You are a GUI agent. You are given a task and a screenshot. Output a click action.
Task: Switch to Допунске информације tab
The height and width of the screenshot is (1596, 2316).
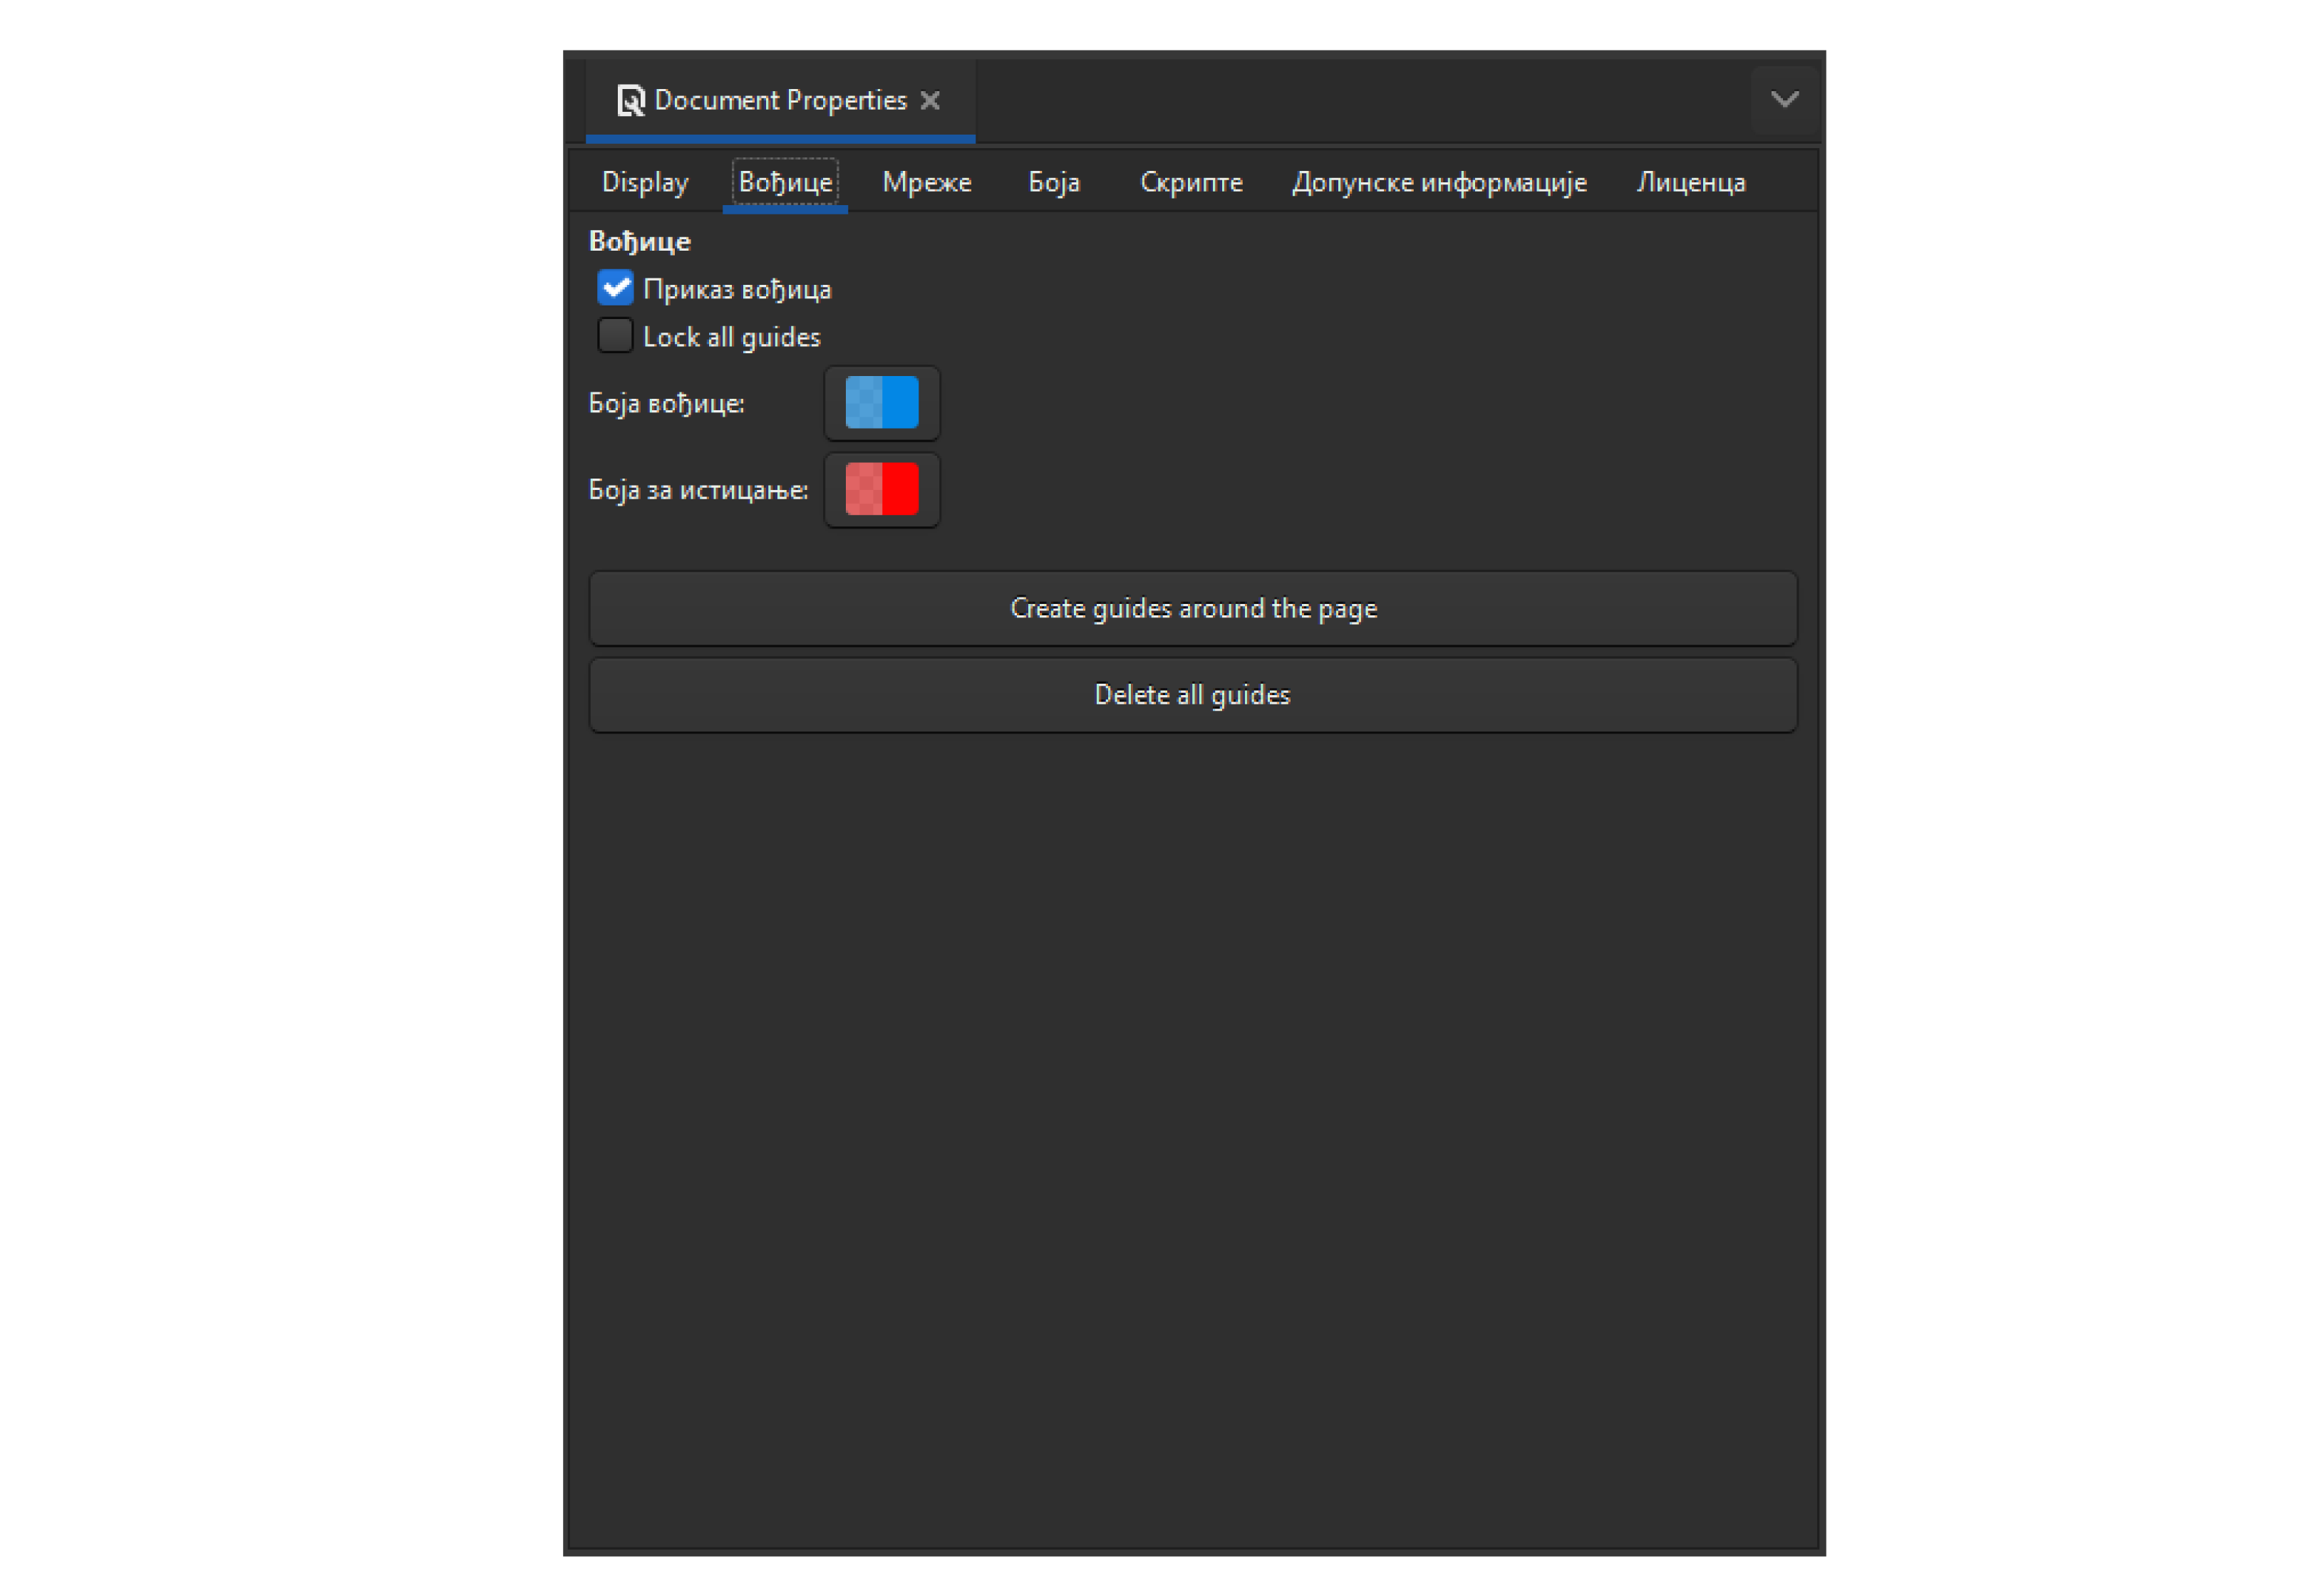pos(1439,183)
